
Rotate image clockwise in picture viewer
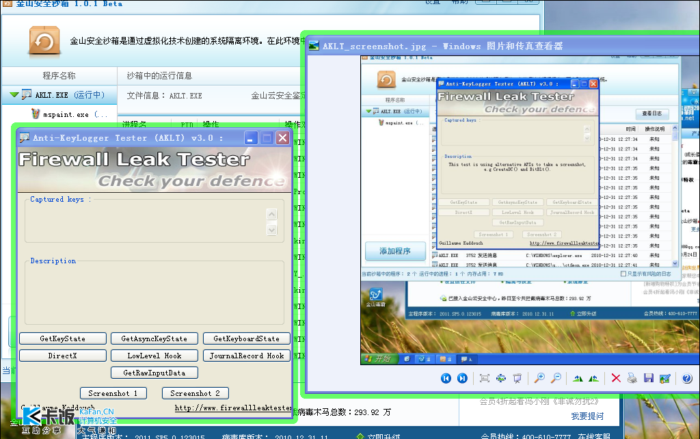click(x=578, y=378)
